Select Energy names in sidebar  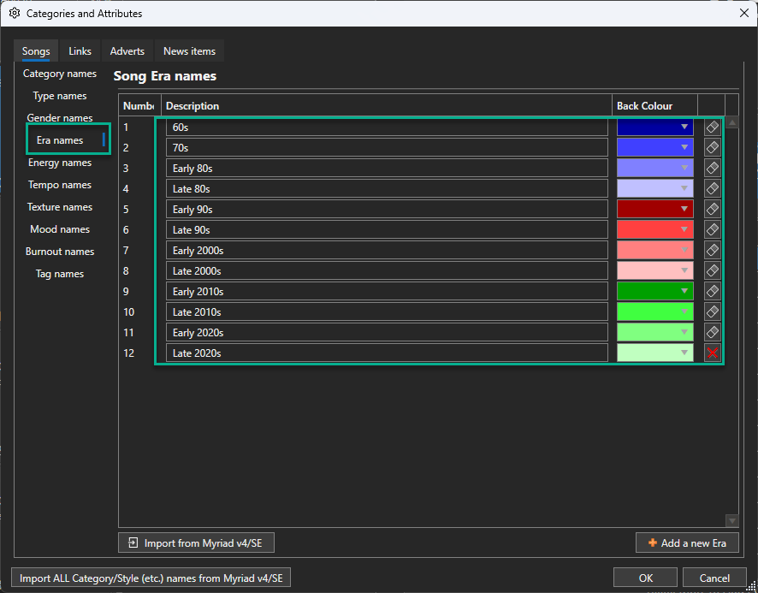[x=60, y=163]
